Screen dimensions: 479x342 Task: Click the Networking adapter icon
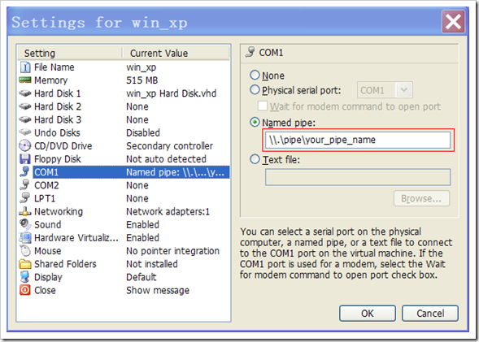click(x=25, y=211)
